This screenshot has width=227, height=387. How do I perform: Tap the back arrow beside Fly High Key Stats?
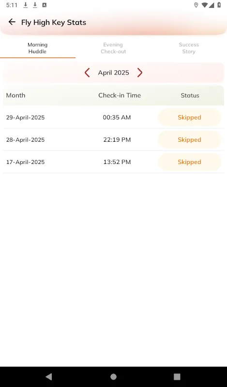(x=12, y=22)
